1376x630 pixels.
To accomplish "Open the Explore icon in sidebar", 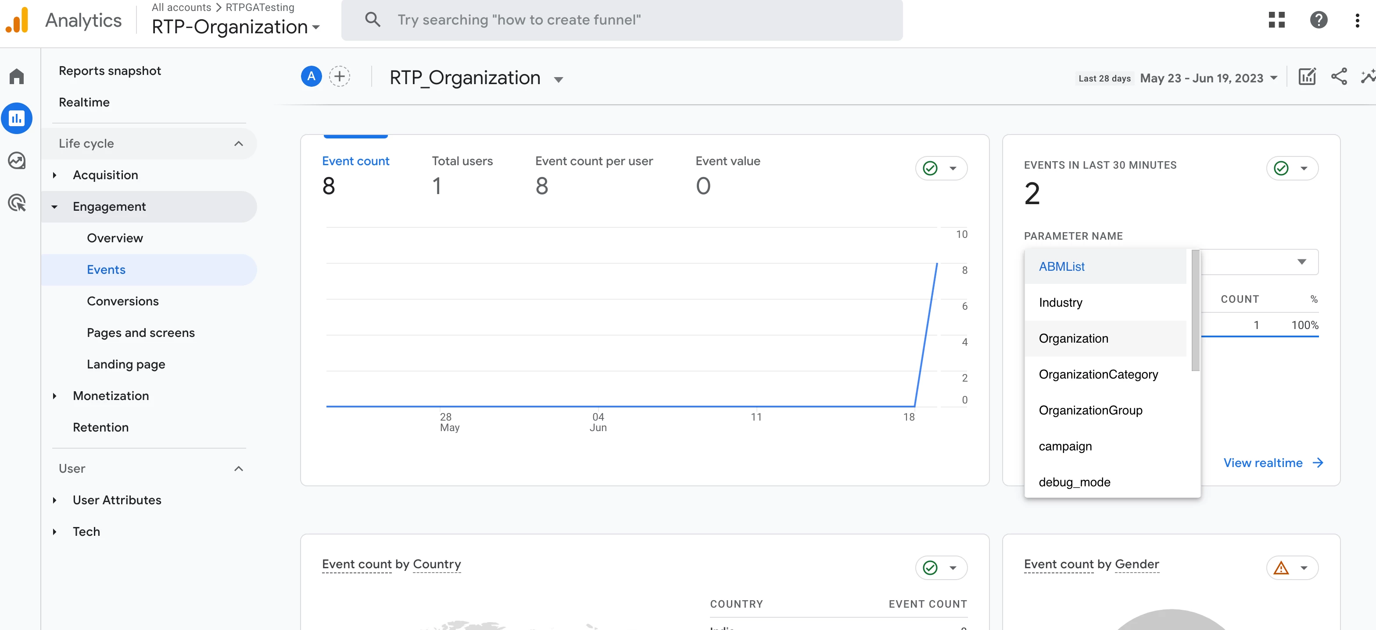I will click(x=17, y=161).
